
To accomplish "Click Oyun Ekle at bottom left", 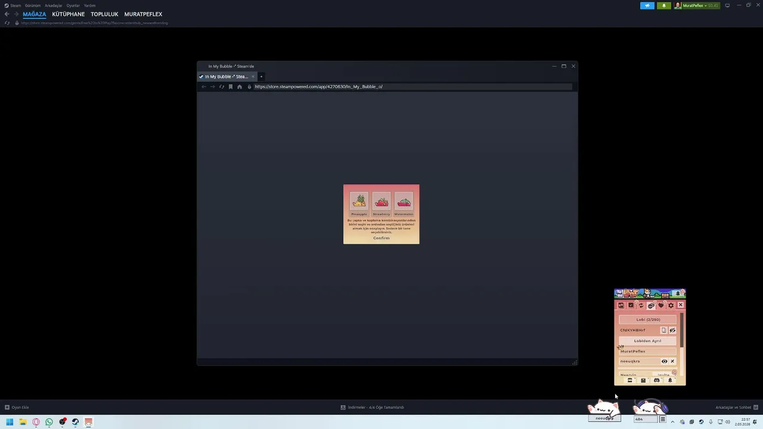I will click(17, 408).
